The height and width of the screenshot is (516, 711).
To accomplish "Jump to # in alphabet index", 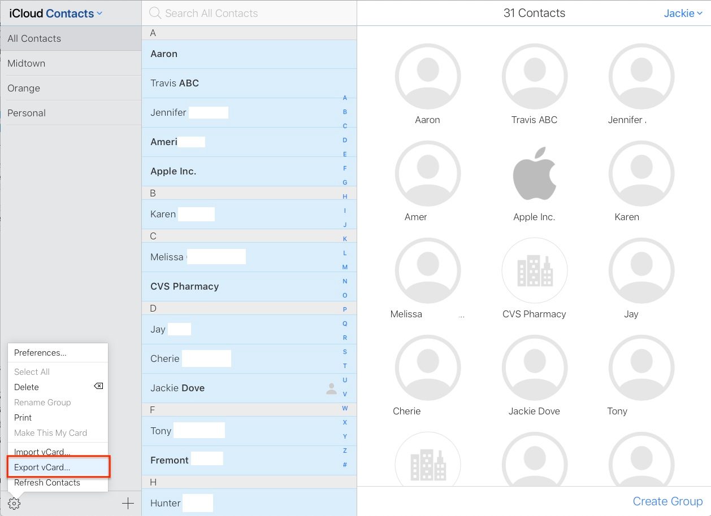I will click(x=345, y=465).
